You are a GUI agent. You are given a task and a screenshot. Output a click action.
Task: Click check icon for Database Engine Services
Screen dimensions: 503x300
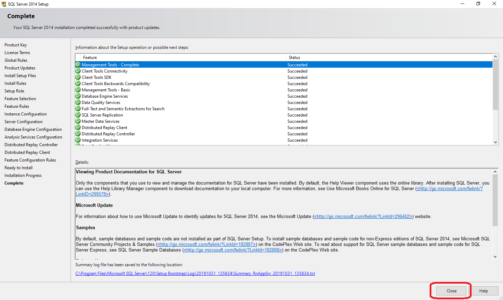click(78, 96)
